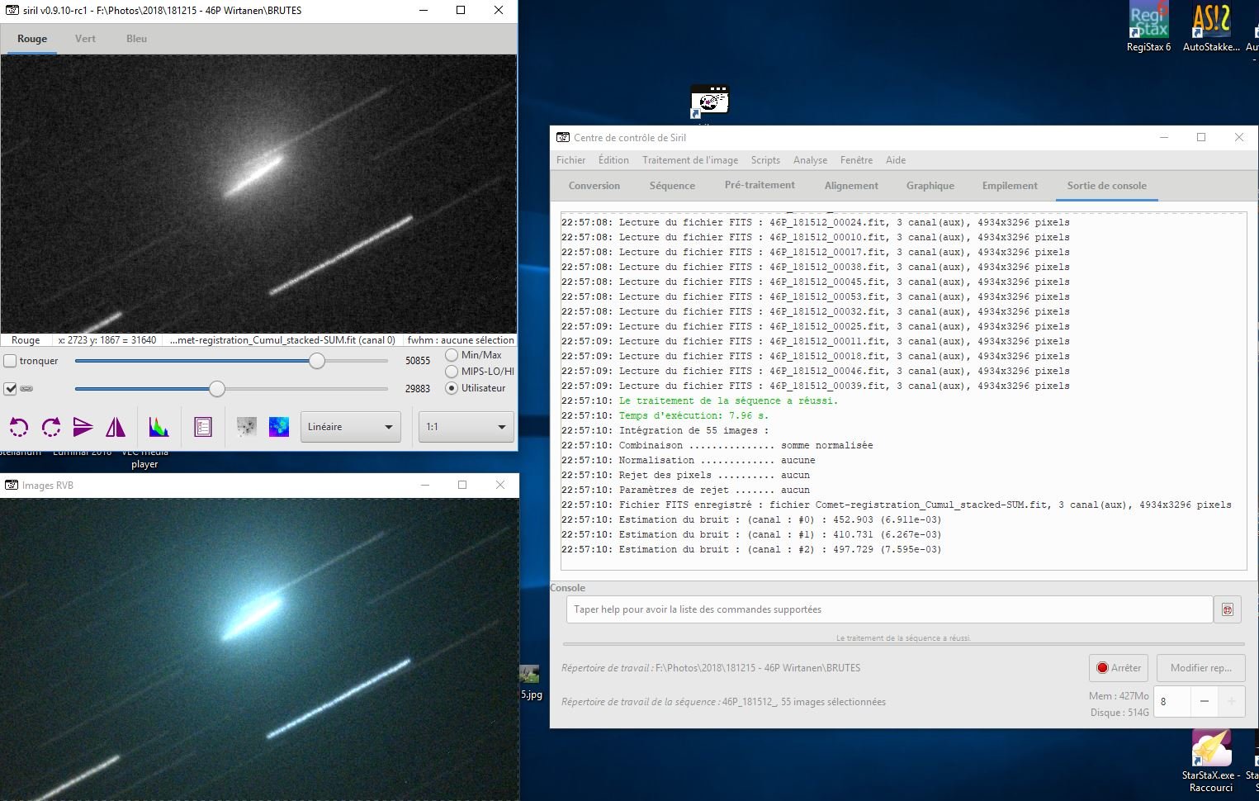Select Min/Max display mode
This screenshot has height=801, width=1259.
(x=452, y=355)
